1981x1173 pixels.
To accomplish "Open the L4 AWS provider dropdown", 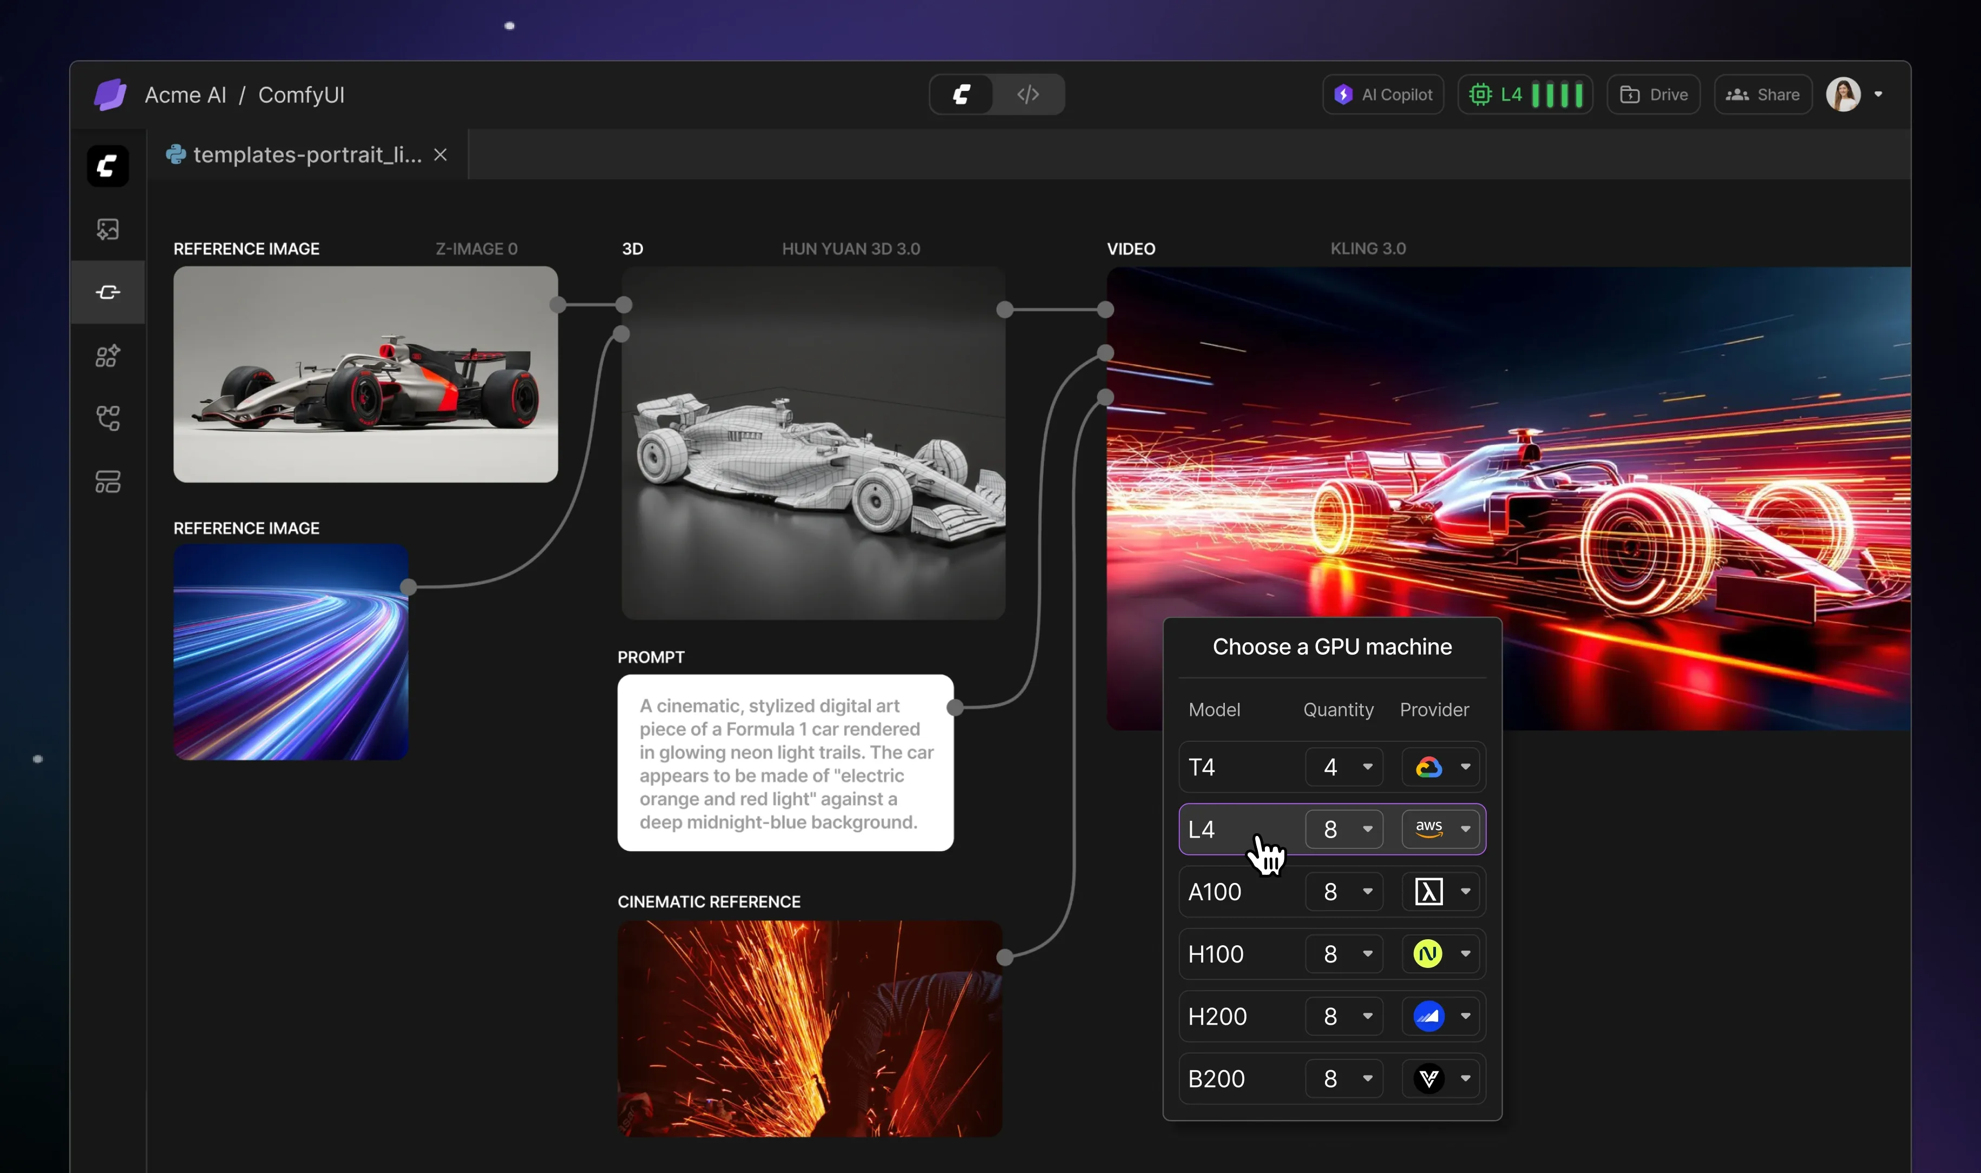I will (x=1440, y=829).
